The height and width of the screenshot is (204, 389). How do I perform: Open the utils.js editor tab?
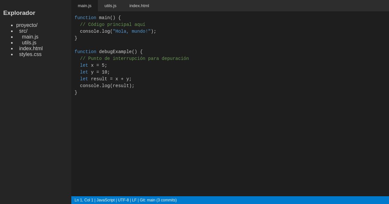pyautogui.click(x=110, y=6)
